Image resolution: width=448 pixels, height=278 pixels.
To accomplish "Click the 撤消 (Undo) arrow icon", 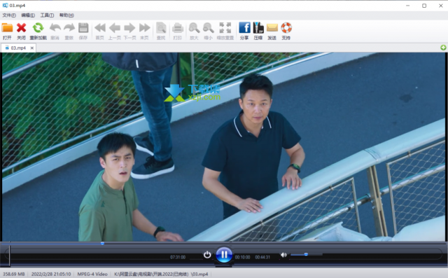I will (55, 28).
